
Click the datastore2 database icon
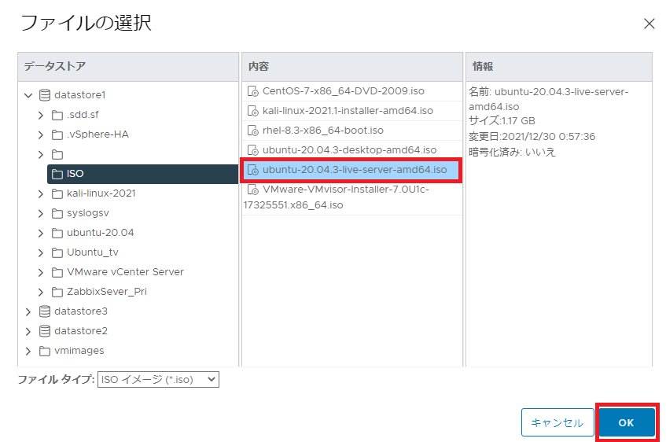pos(45,331)
